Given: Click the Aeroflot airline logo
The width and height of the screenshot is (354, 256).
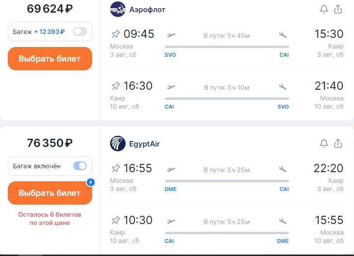Looking at the screenshot, I should [118, 9].
